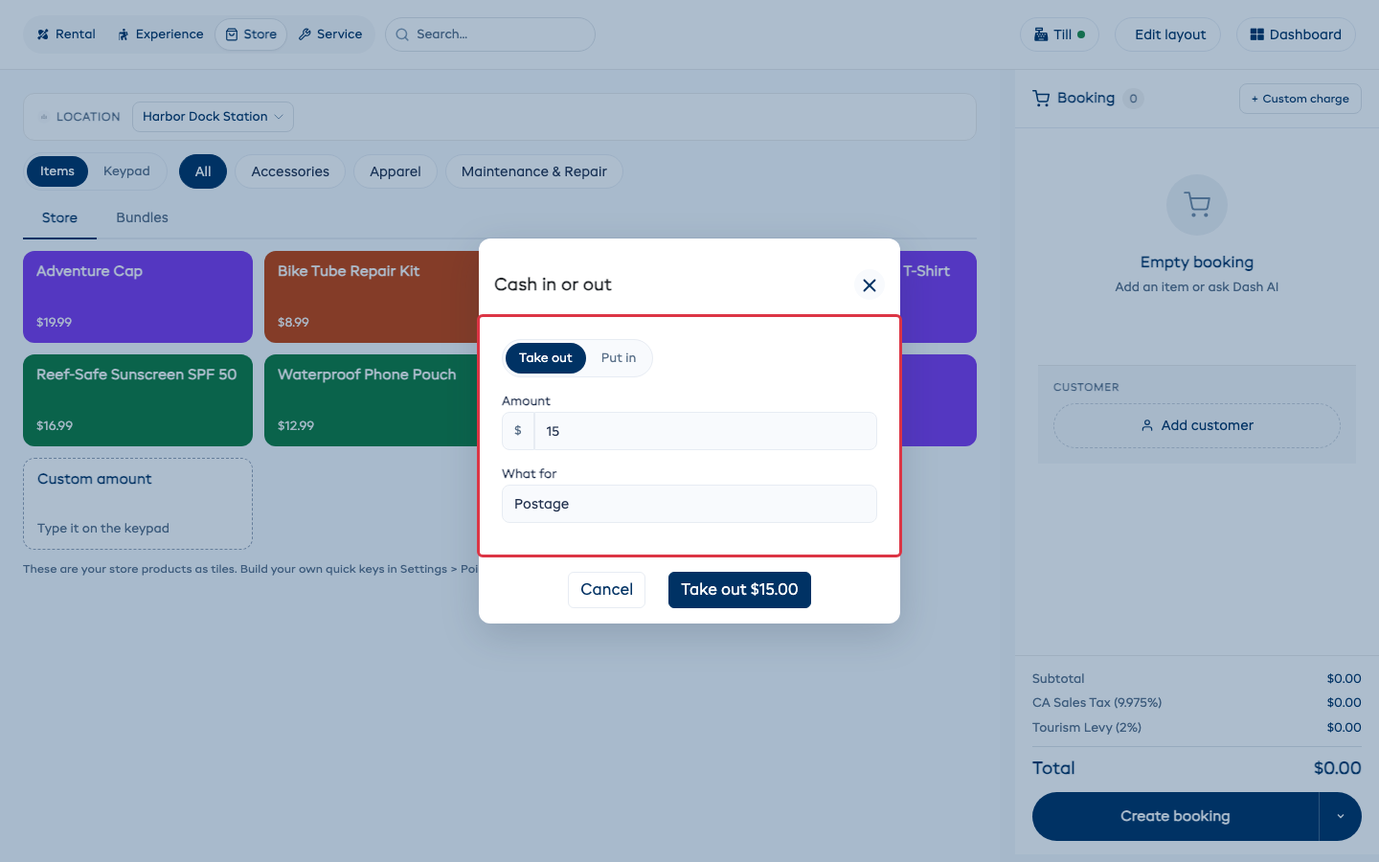Image resolution: width=1379 pixels, height=862 pixels.
Task: Open the Experience tab
Action: (x=160, y=34)
